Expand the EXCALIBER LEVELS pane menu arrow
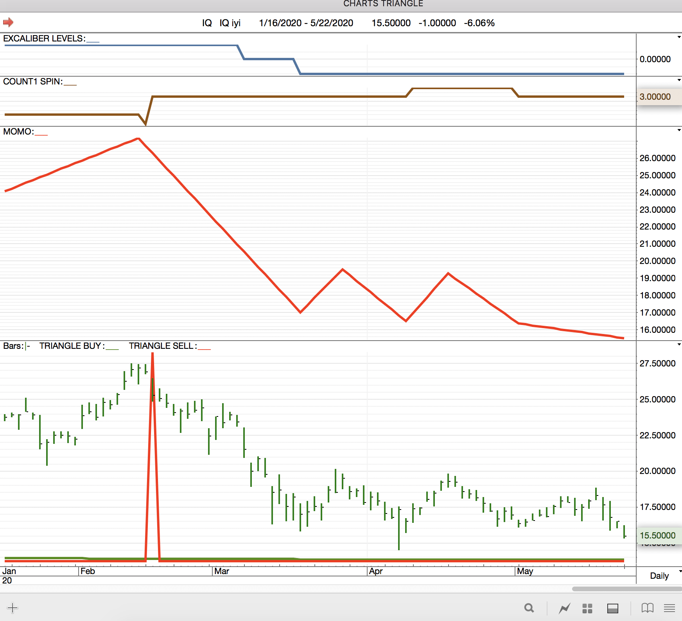Image resolution: width=682 pixels, height=621 pixels. [x=679, y=37]
